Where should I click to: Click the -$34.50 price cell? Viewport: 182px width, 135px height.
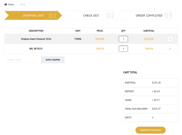(100, 49)
